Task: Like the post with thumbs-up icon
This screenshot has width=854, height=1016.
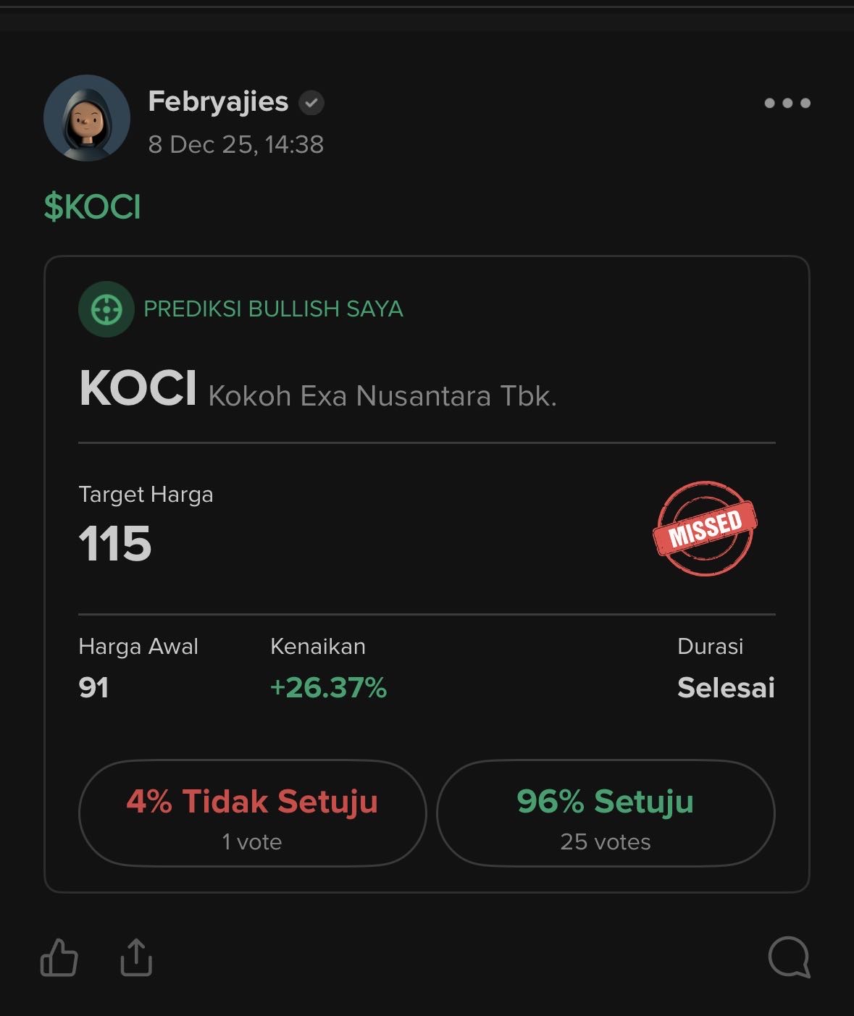Action: pyautogui.click(x=59, y=957)
